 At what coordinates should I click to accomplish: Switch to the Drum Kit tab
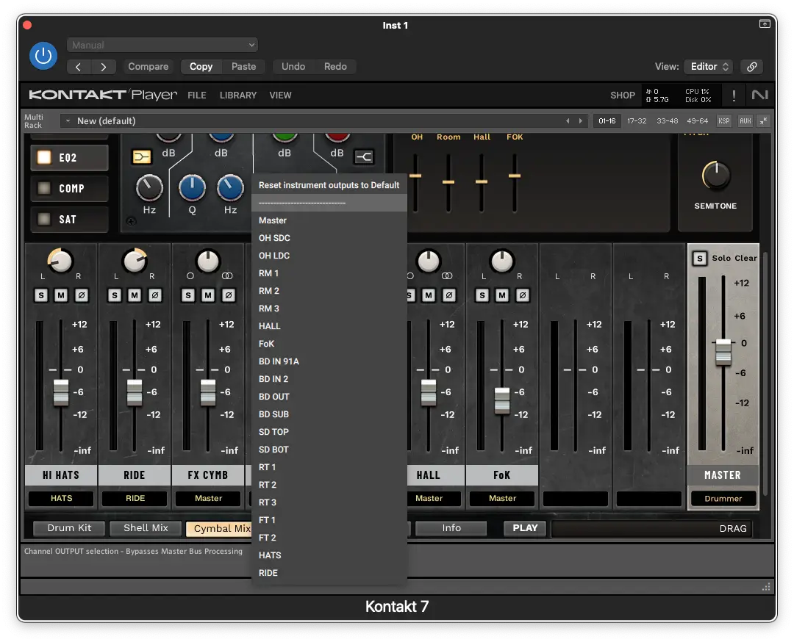[x=69, y=528]
